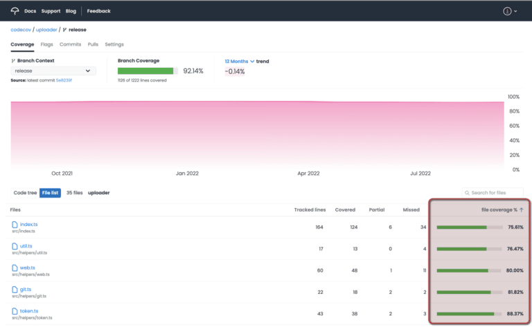Expand the account dropdown arrow
The width and height of the screenshot is (532, 327).
[x=517, y=11]
